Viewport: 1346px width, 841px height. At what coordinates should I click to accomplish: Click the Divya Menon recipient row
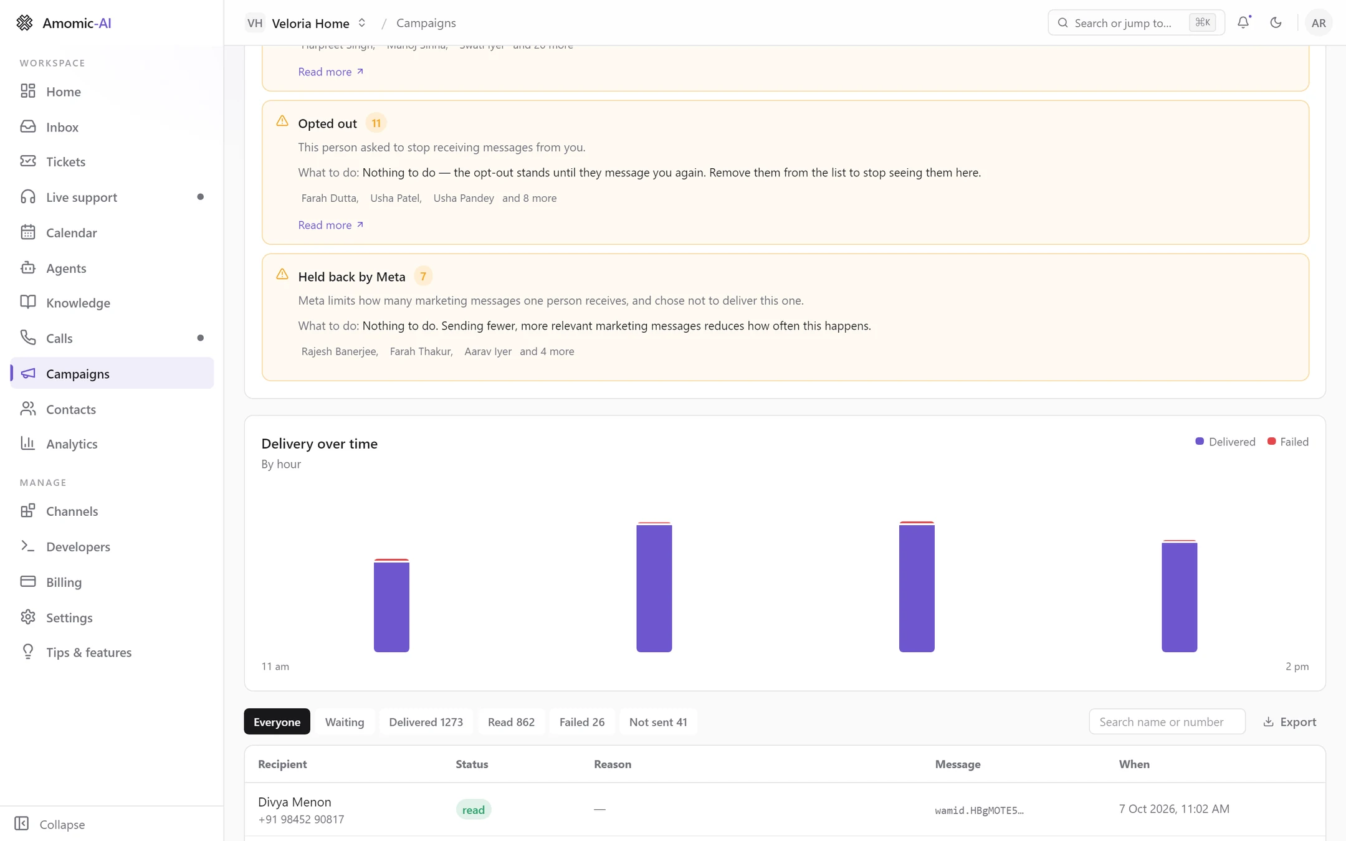click(x=785, y=810)
